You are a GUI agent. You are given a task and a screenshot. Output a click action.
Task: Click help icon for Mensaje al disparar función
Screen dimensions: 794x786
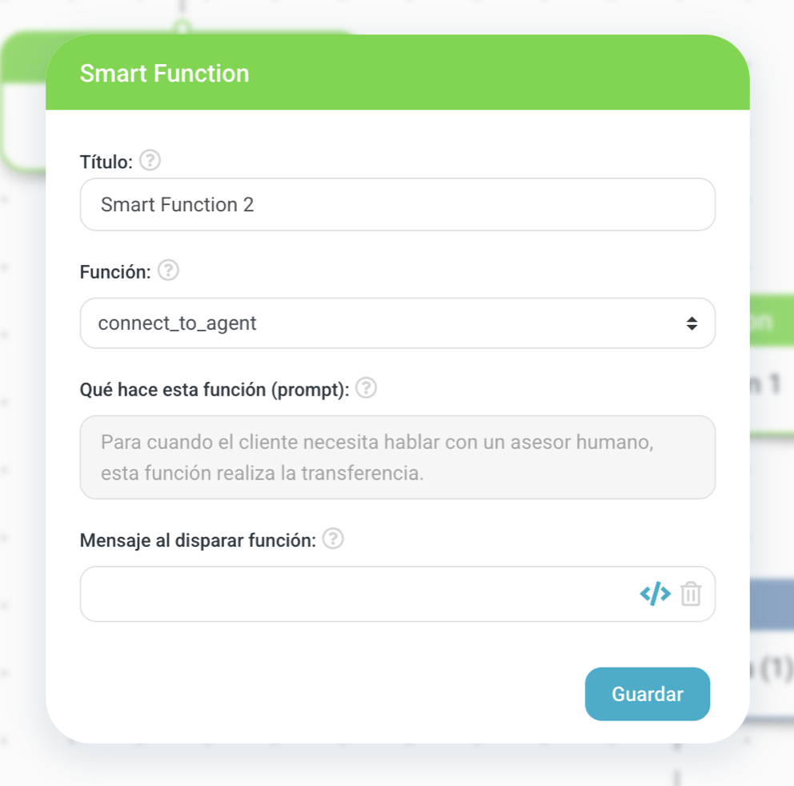[x=333, y=539]
